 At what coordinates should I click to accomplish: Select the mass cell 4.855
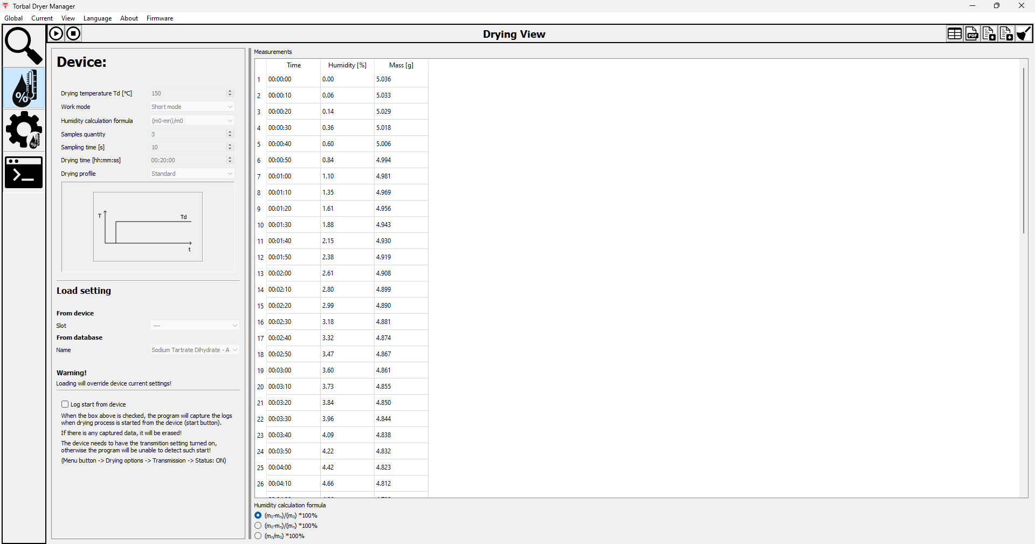click(x=401, y=387)
